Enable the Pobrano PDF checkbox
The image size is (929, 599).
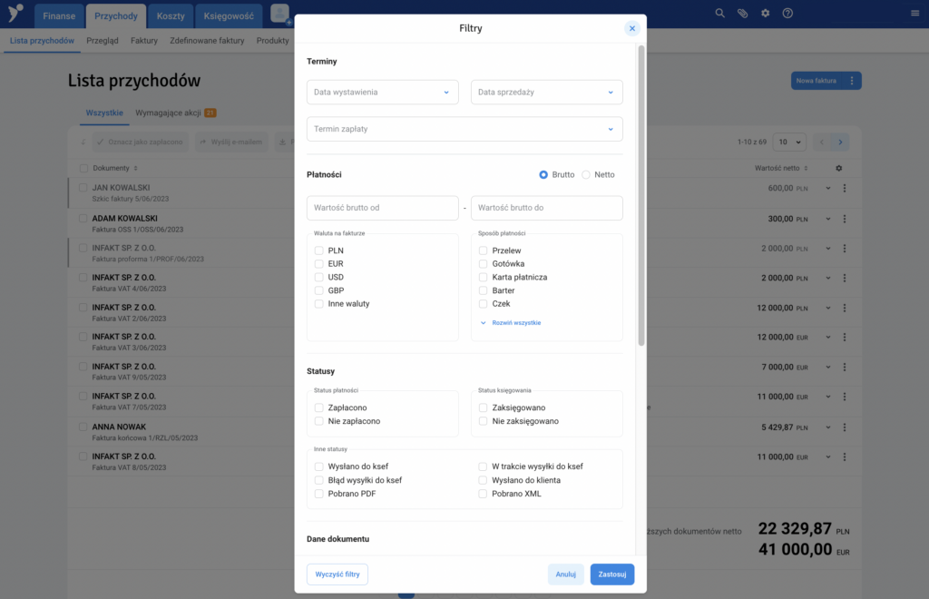(319, 494)
